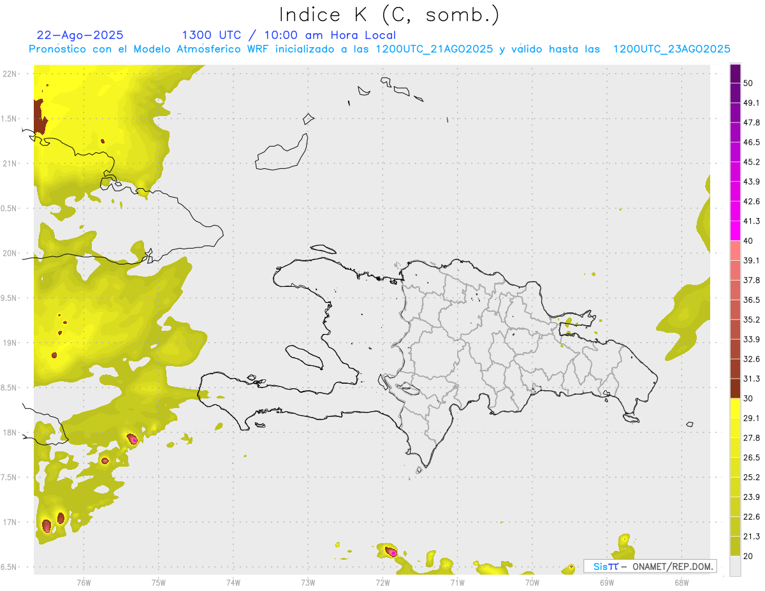Click the 'SisTT - ONAMET/REP.DOM.' credit box
Viewport: 765px width, 591px height.
pos(650,566)
